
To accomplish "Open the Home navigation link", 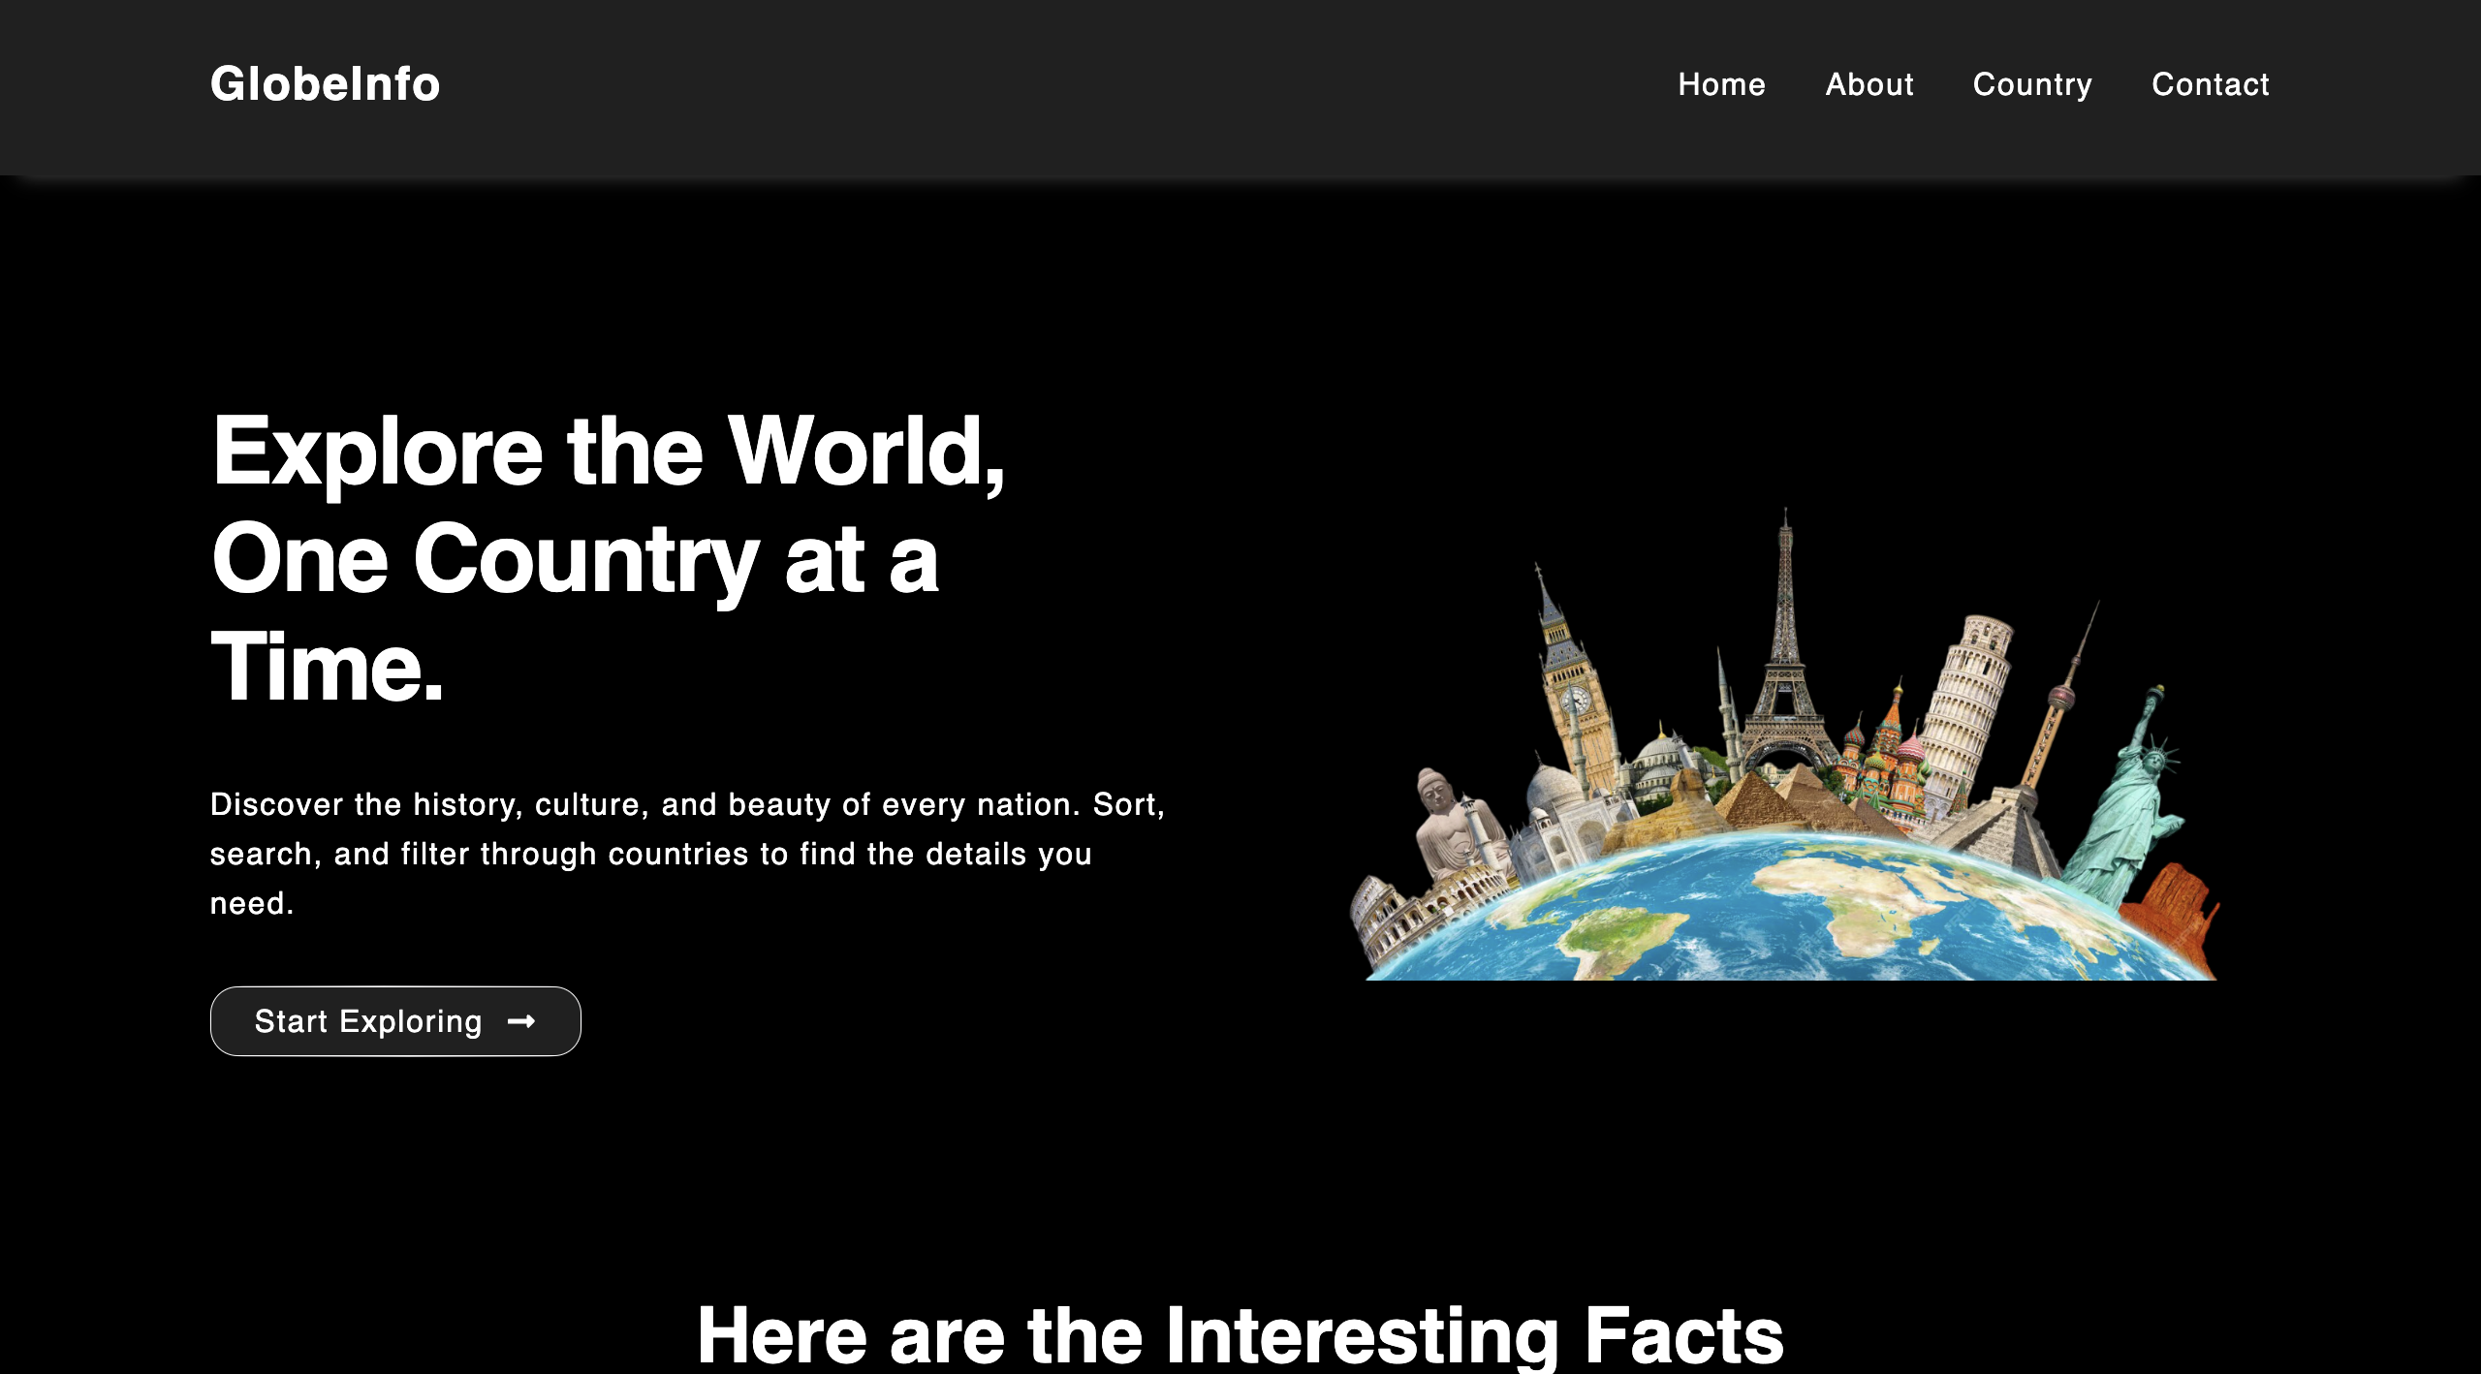I will [1721, 85].
